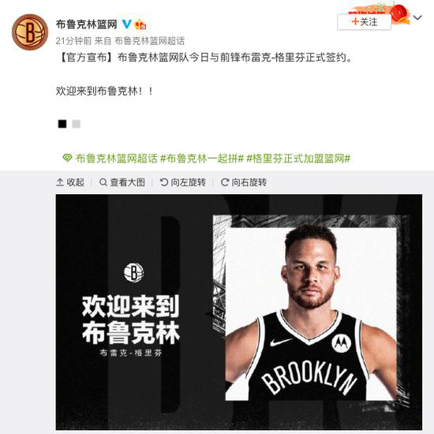Click the clockwise rotate arrow icon
The height and width of the screenshot is (434, 434).
tap(225, 182)
